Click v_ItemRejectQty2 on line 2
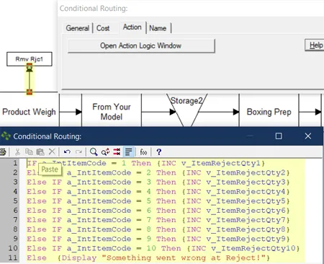Image resolution: width=324 pixels, height=264 pixels. (246, 172)
